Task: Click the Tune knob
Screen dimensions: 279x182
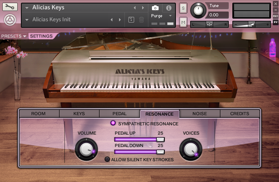Action: (198, 11)
